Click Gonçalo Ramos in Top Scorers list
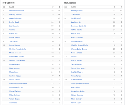Viewport: 125px width, 105px height. [x=15, y=18]
